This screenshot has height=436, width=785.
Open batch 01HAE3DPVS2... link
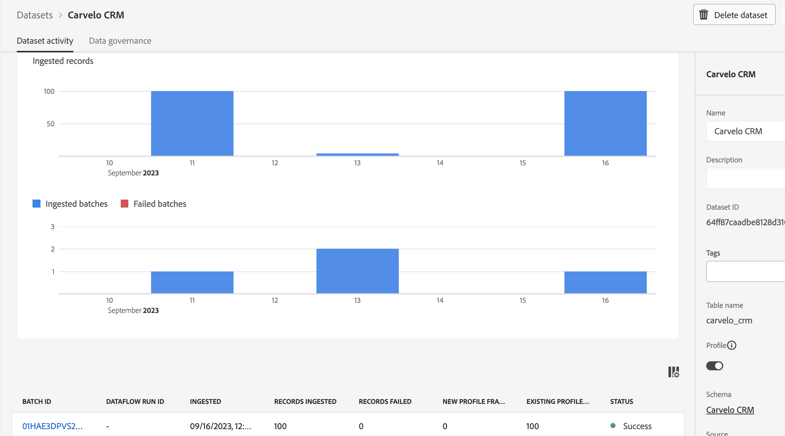[x=52, y=426]
